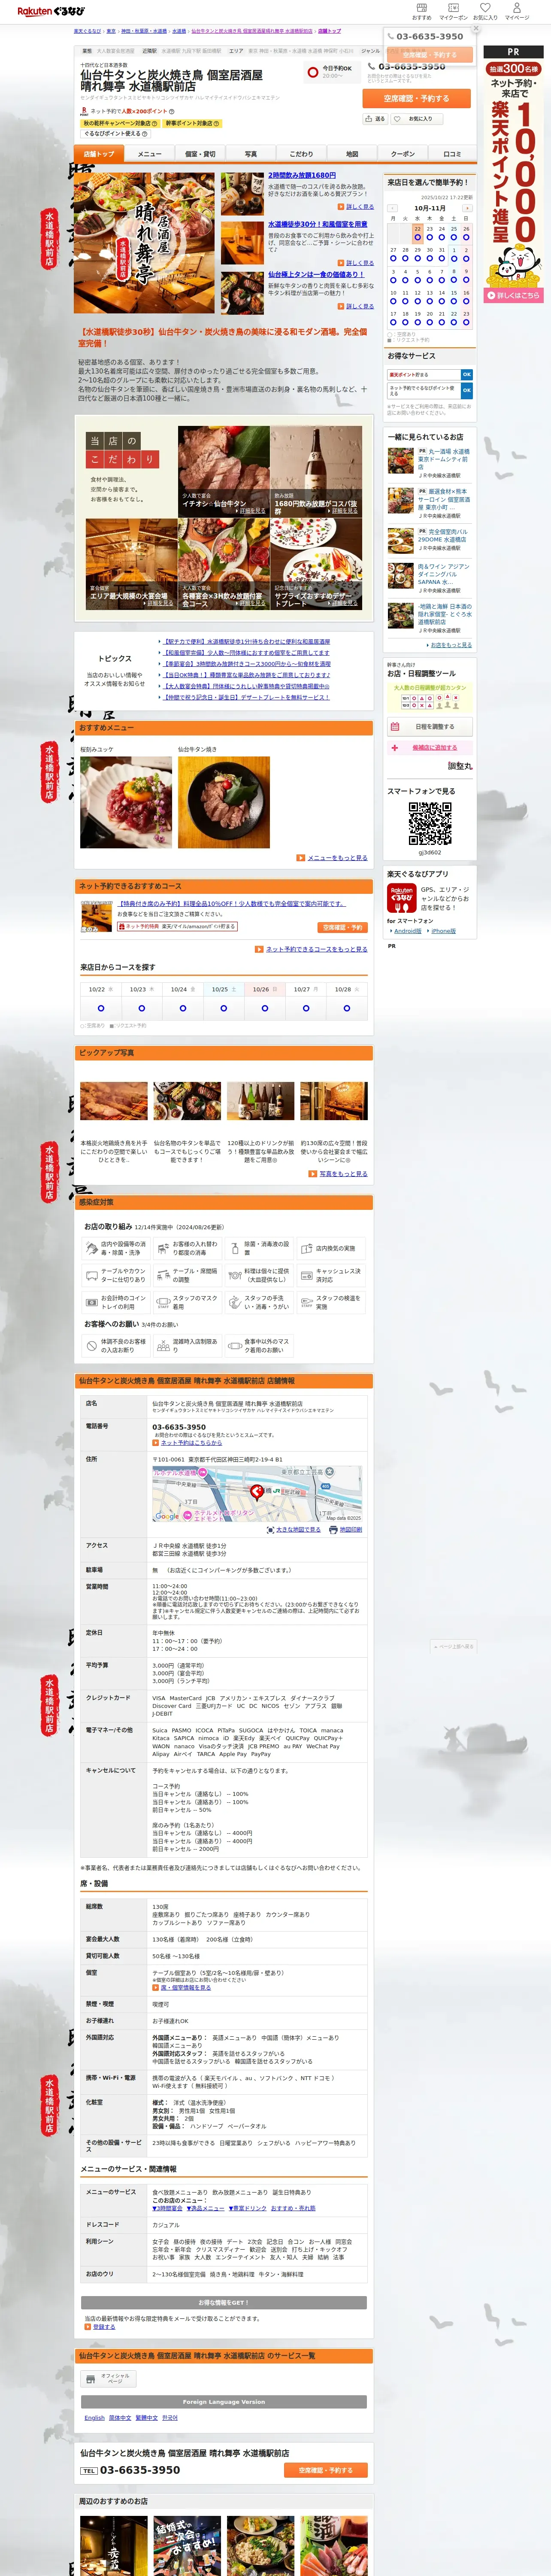Switch to the こだわり tab
Viewport: 551px width, 2576px height.
click(301, 154)
